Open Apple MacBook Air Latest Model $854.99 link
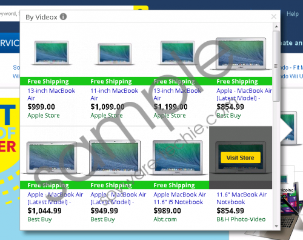The height and width of the screenshot is (240, 303). coord(244,94)
